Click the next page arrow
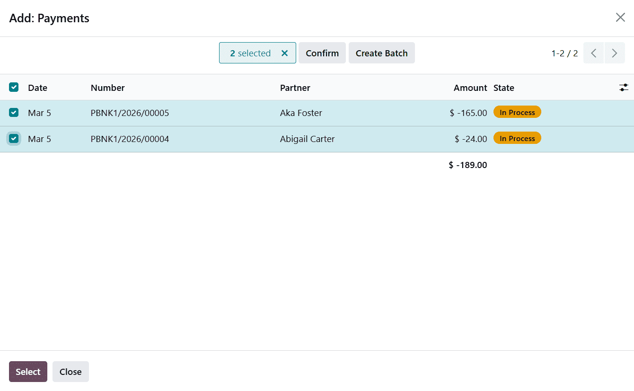Image resolution: width=634 pixels, height=391 pixels. (615, 53)
